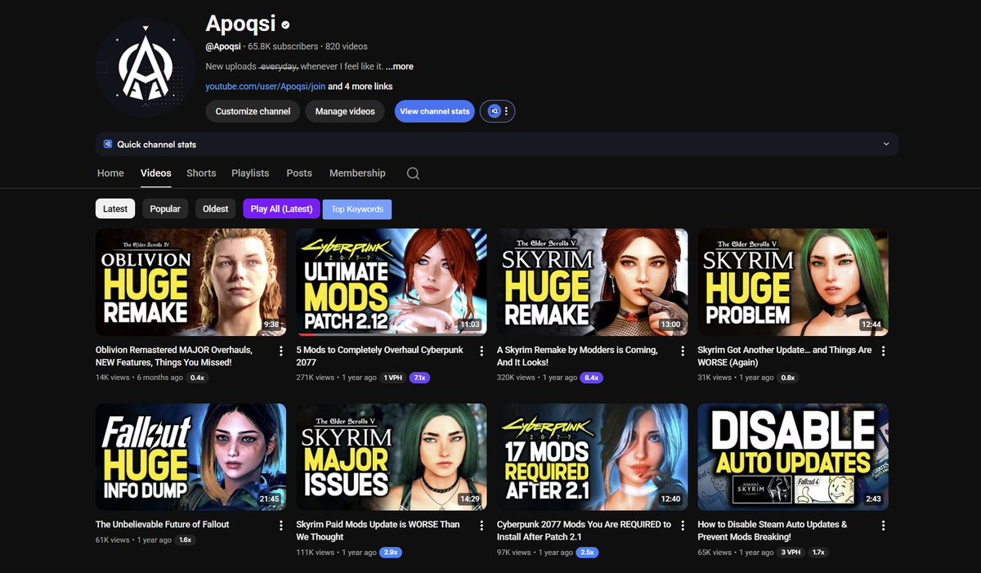Open the channel search magnifier icon
Viewport: 981px width, 573px height.
tap(413, 173)
